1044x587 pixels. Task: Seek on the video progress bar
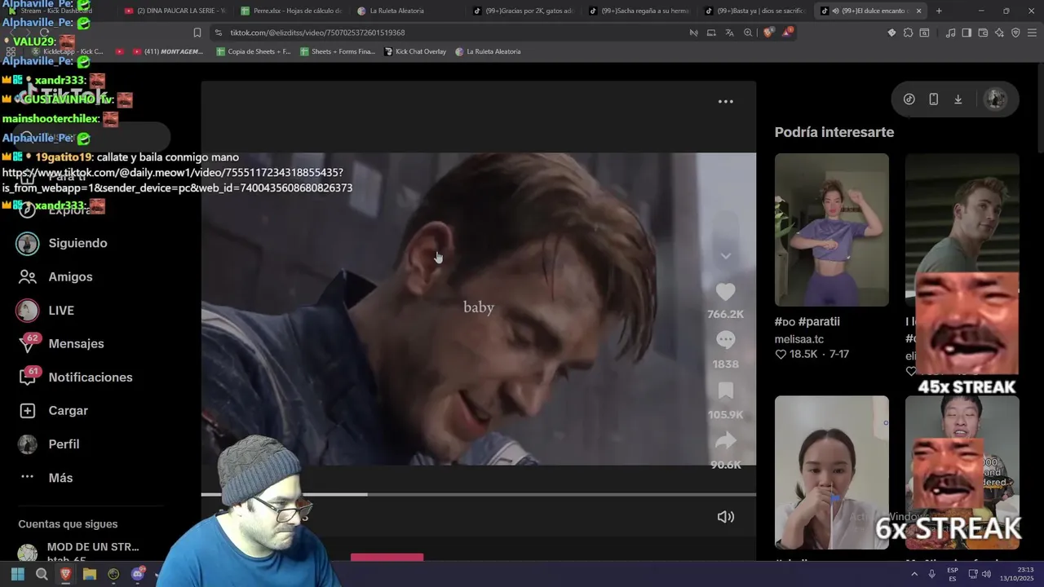(x=478, y=494)
